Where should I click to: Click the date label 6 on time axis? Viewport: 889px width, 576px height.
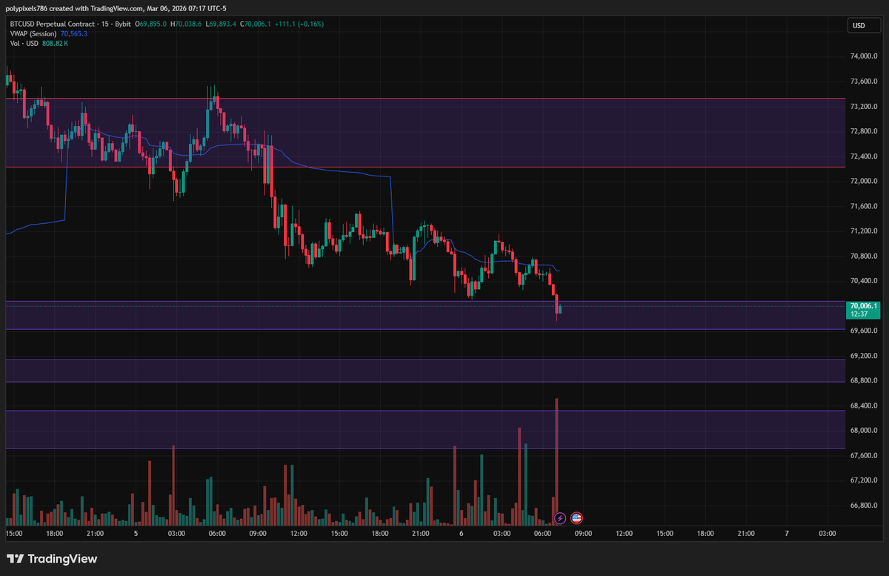coord(461,533)
